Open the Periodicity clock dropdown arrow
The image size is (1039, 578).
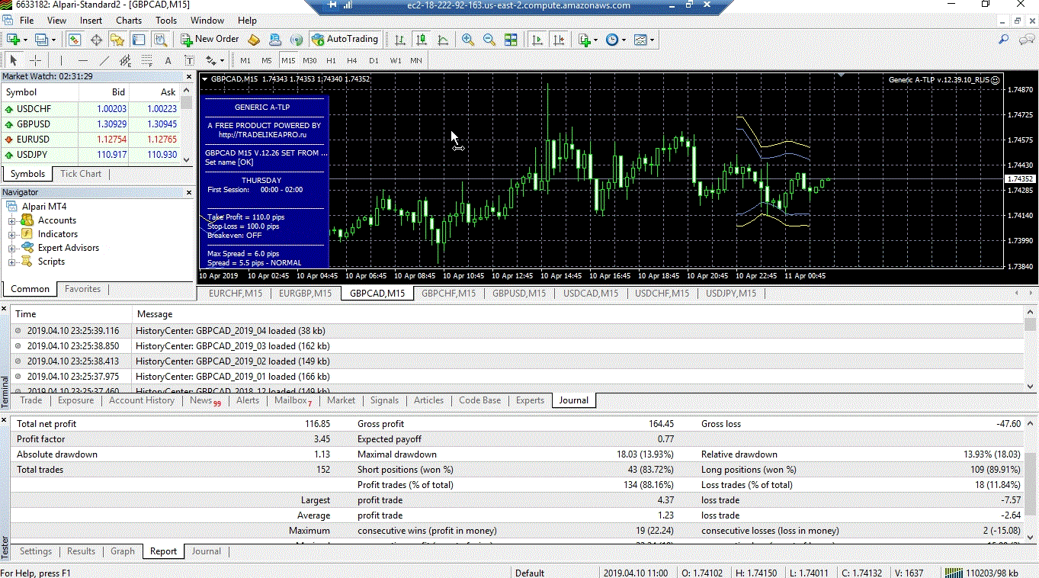[x=624, y=40]
